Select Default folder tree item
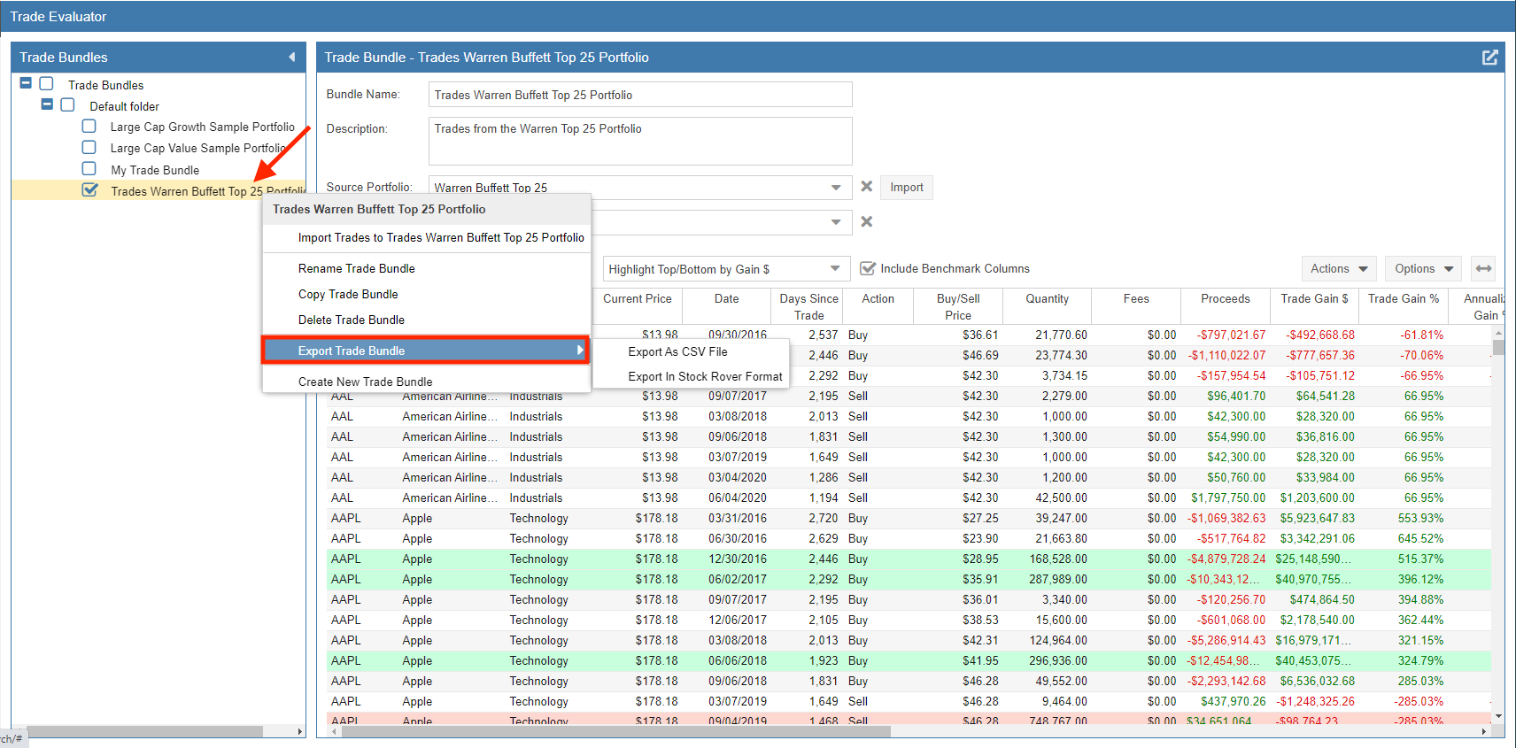 tap(124, 106)
